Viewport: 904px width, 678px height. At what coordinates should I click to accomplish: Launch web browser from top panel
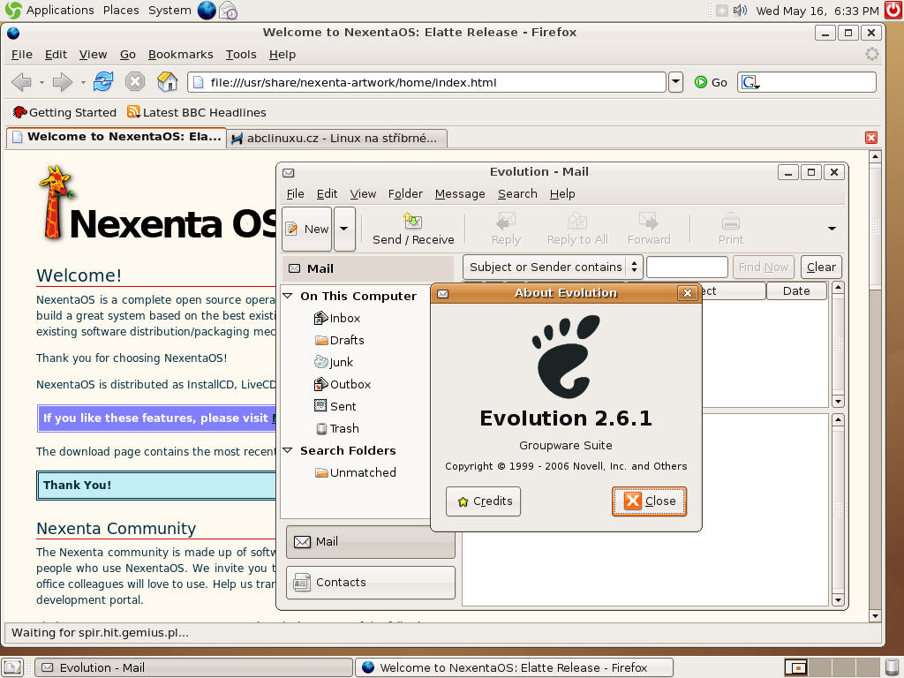coord(207,11)
